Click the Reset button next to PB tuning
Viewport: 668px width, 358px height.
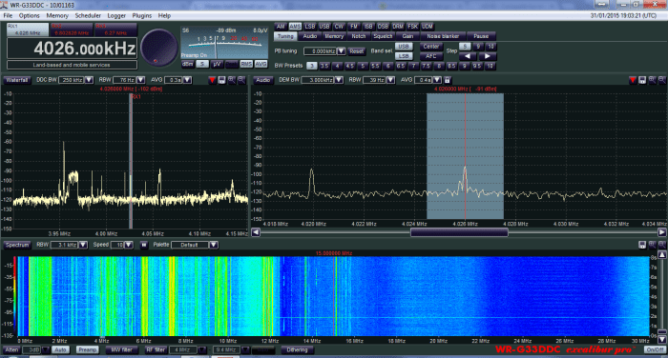click(x=356, y=51)
